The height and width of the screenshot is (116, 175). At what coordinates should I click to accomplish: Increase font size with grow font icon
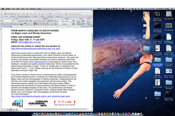(x=20, y=21)
